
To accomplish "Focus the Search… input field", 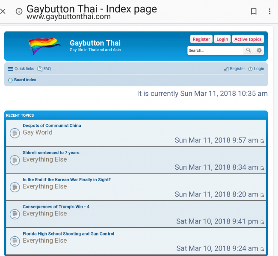I will click(215, 50).
